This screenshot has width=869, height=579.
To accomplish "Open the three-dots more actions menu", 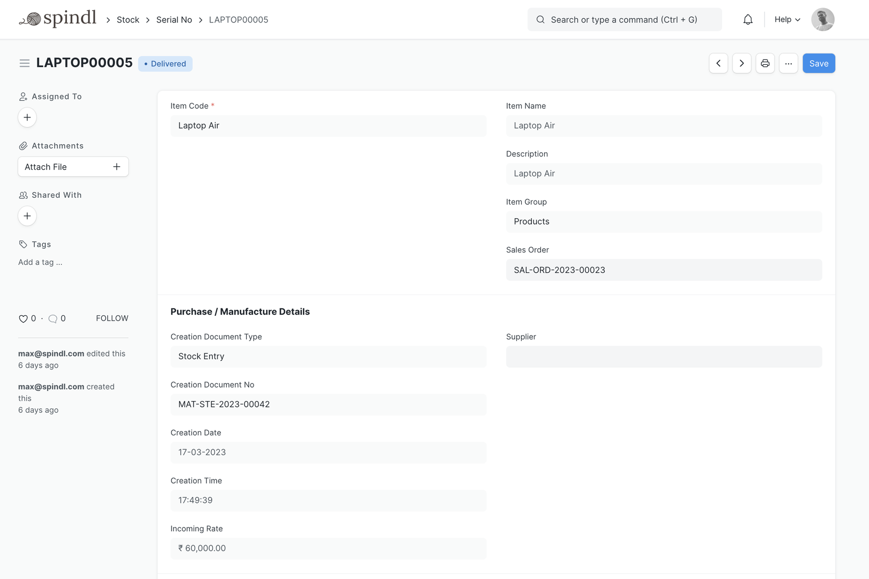I will pyautogui.click(x=788, y=63).
